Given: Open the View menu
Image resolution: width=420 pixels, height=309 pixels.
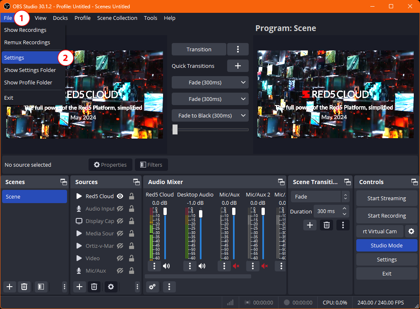Looking at the screenshot, I should [x=41, y=18].
